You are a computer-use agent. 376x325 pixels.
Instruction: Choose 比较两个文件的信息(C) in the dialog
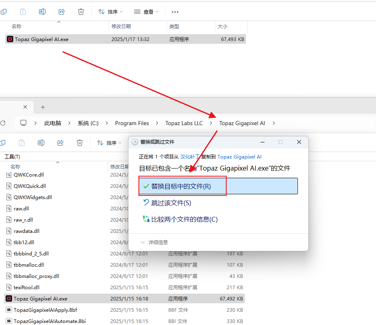click(180, 219)
